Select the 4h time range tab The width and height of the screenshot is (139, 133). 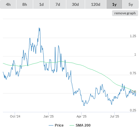[8, 4]
